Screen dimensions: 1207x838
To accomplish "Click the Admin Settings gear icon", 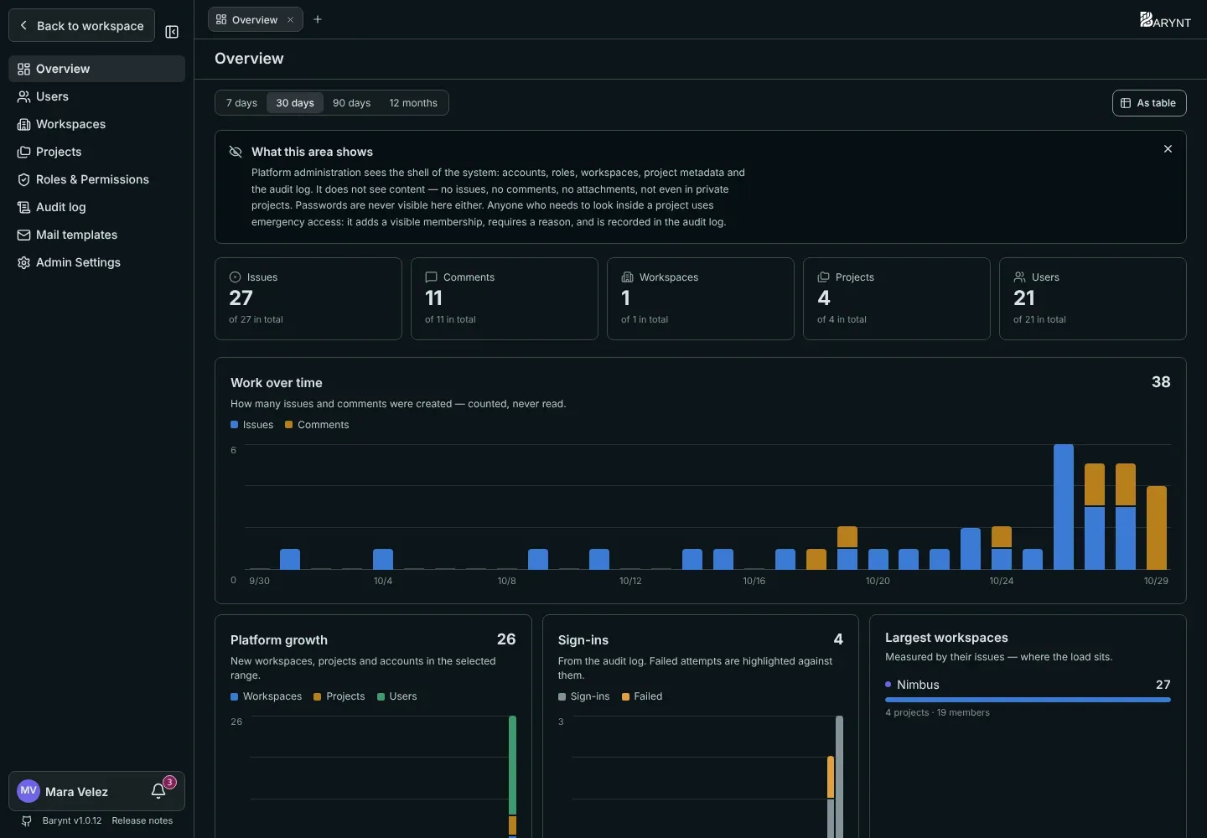I will [x=23, y=262].
